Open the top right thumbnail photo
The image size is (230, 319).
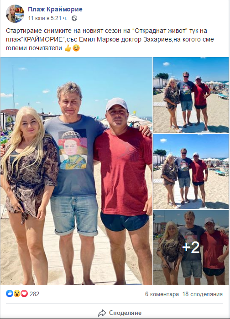click(x=191, y=95)
